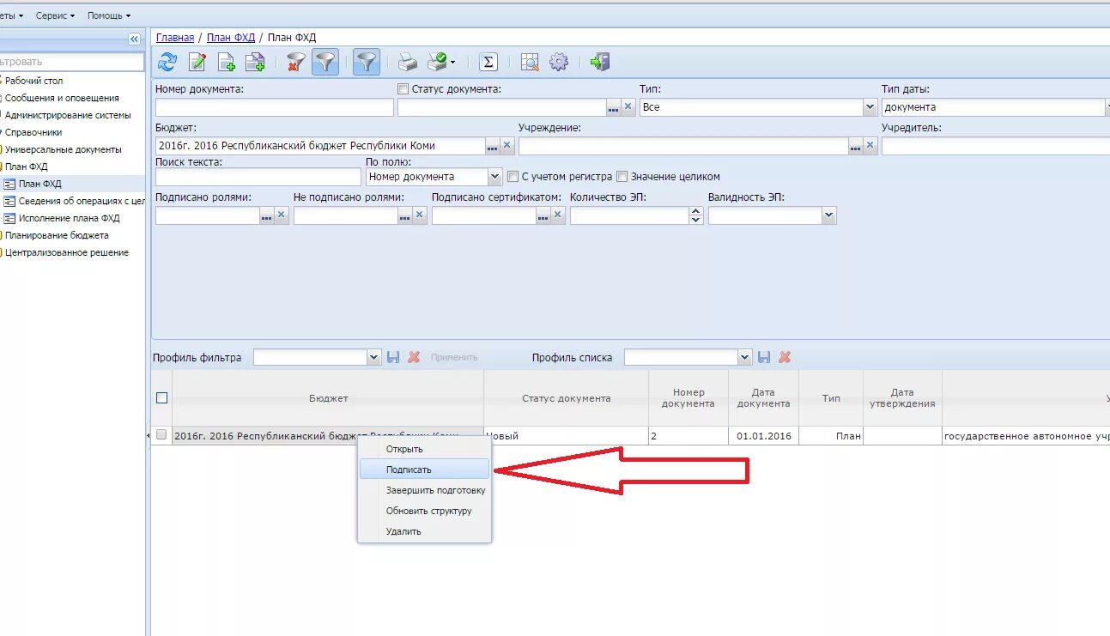Click the copy document double-page plus icon

coord(255,62)
